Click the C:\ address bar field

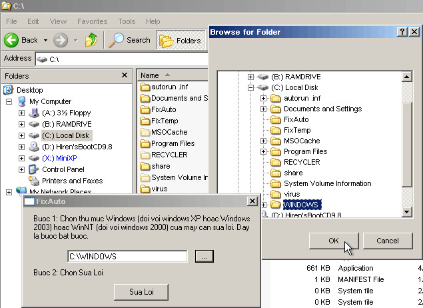(122, 59)
